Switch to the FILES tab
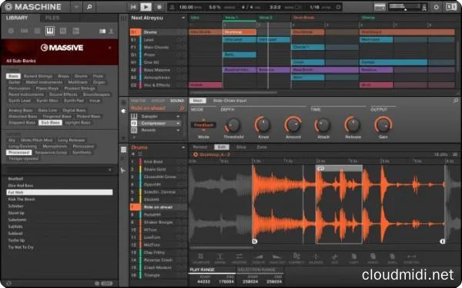The height and width of the screenshot is (288, 462). point(52,18)
